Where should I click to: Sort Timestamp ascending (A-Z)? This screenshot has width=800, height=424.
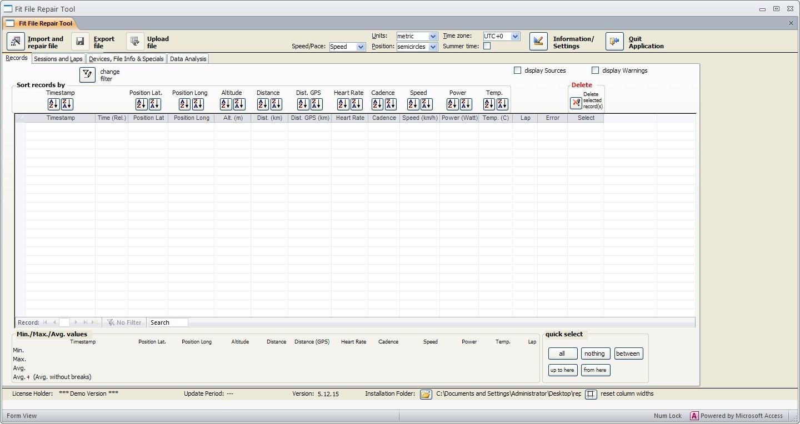point(53,104)
